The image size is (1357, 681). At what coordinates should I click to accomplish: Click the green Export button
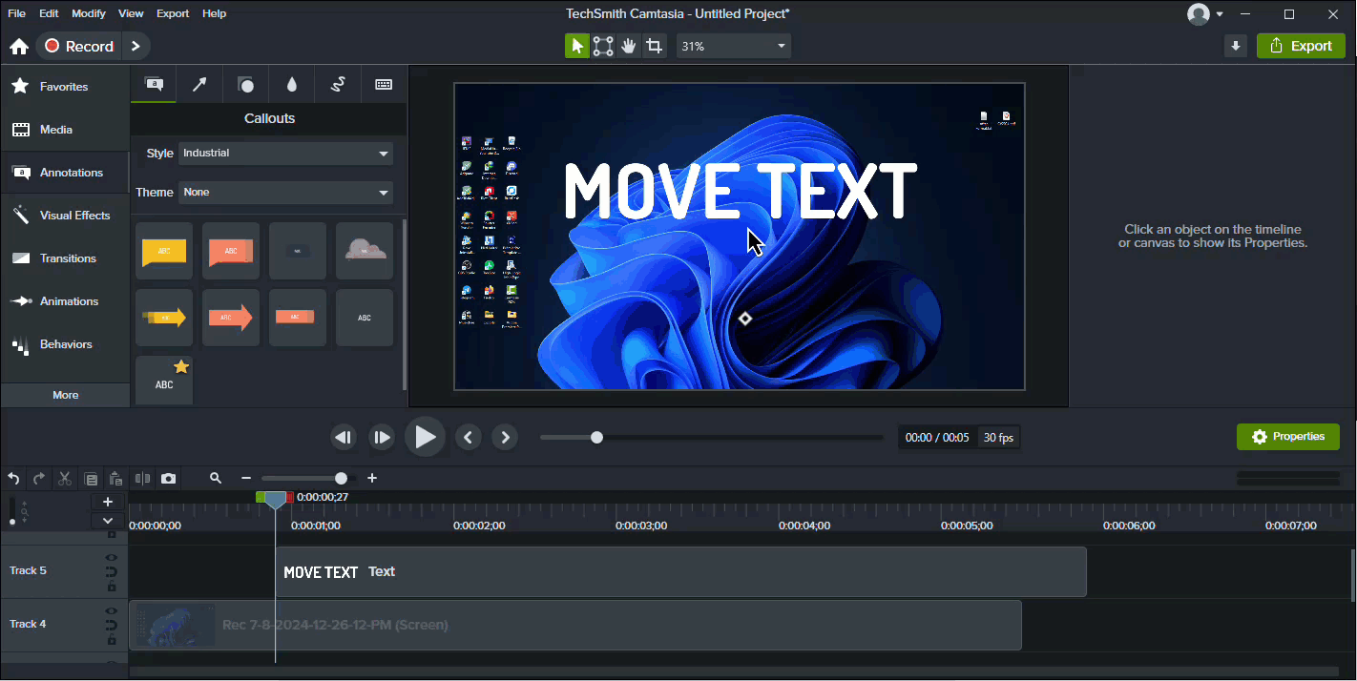click(1301, 46)
